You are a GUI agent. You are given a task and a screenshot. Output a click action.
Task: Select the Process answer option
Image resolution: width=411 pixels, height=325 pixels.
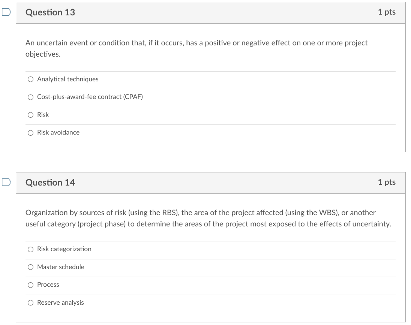pos(30,285)
